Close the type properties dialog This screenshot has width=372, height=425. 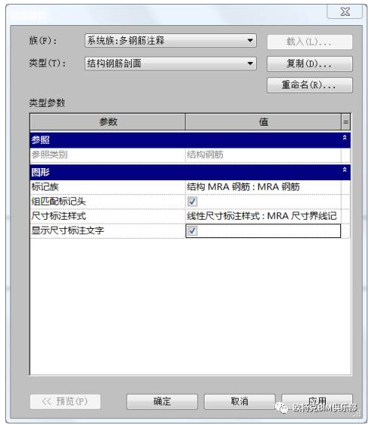pos(345,11)
